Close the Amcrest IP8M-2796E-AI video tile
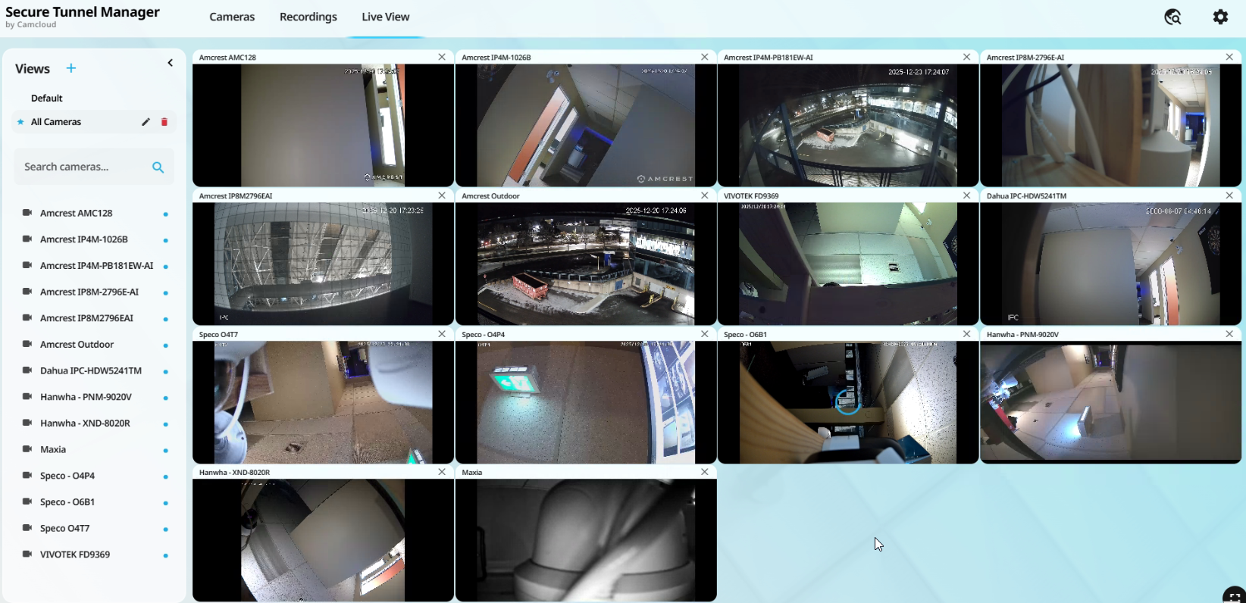Screen dimensions: 1246x603 [x=1229, y=57]
